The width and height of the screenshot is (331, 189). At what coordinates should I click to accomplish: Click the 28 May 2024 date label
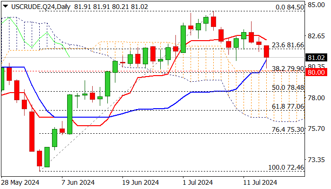pyautogui.click(x=20, y=182)
